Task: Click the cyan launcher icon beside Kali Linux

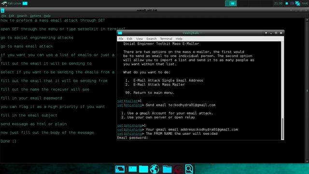Action: (x=25, y=3)
